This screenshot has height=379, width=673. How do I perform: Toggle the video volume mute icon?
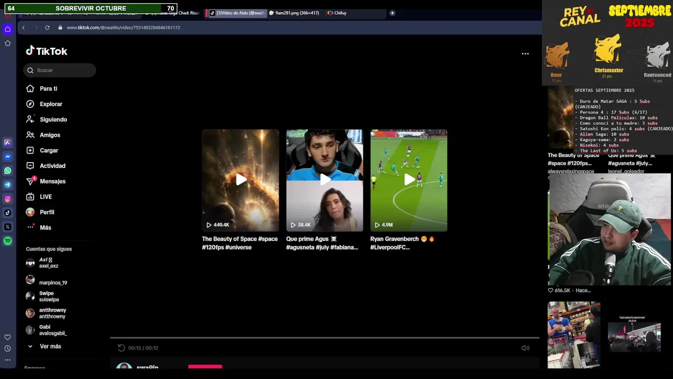pyautogui.click(x=525, y=348)
